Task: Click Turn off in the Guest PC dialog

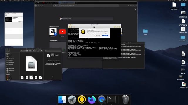Action: 98,36
